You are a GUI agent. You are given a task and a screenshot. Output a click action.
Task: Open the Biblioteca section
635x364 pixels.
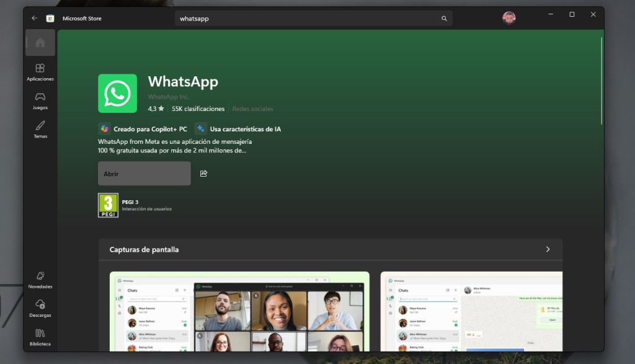click(x=40, y=335)
